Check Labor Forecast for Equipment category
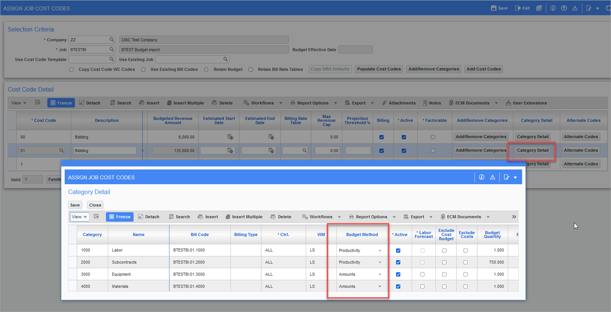Image resolution: width=611 pixels, height=312 pixels. 422,275
